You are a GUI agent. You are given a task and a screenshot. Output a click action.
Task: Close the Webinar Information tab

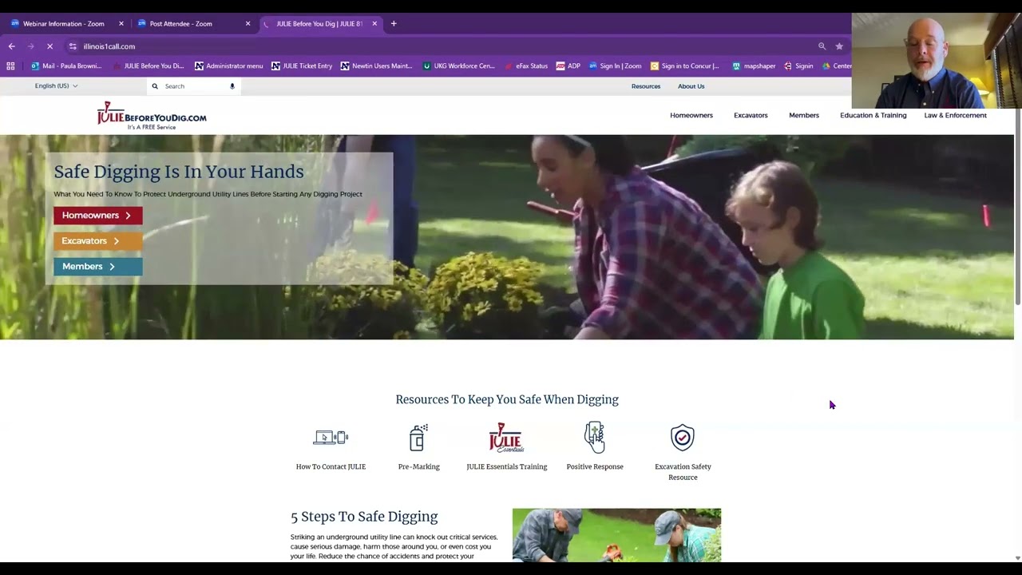121,24
